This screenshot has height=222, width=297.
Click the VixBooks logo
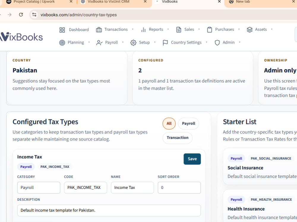[x=21, y=37]
